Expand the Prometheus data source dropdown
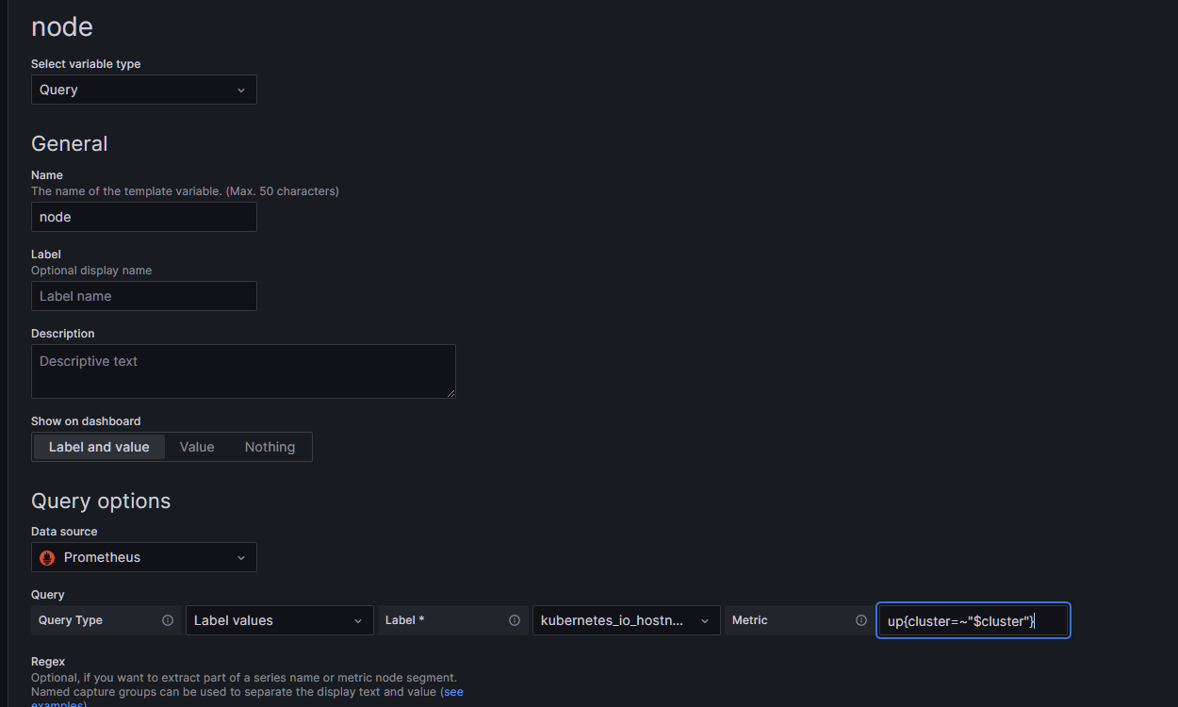This screenshot has height=707, width=1178. pyautogui.click(x=143, y=557)
